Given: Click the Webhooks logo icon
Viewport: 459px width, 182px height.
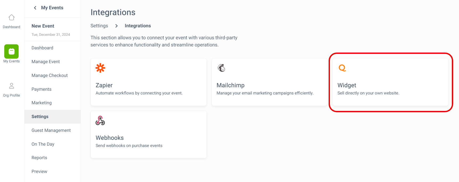Looking at the screenshot, I should 100,120.
